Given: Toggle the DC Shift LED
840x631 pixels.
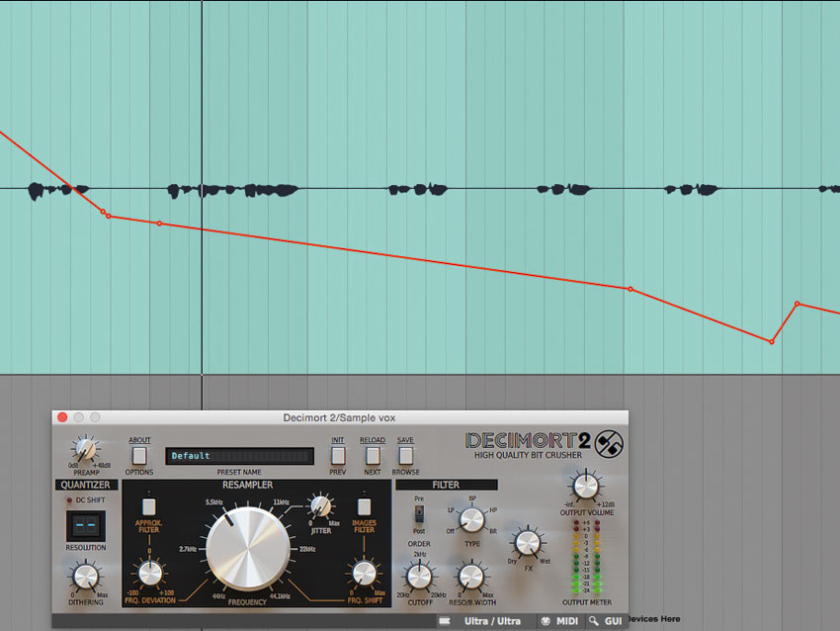Looking at the screenshot, I should click(69, 500).
